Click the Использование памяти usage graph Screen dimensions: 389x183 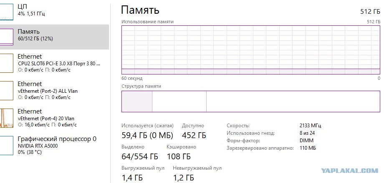tap(250, 50)
